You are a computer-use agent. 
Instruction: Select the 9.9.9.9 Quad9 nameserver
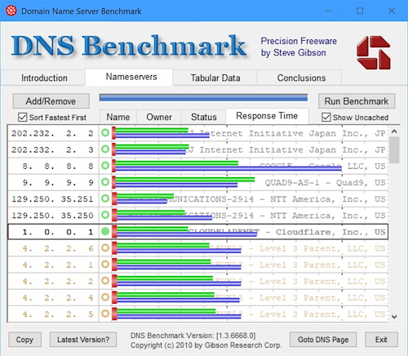click(198, 182)
